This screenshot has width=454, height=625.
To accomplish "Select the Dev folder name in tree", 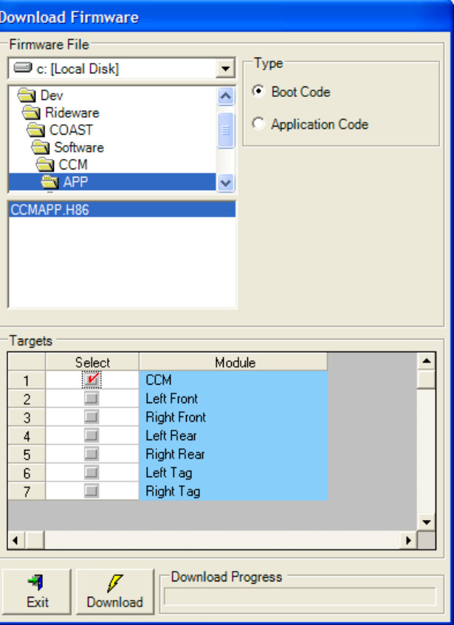I will 52,95.
